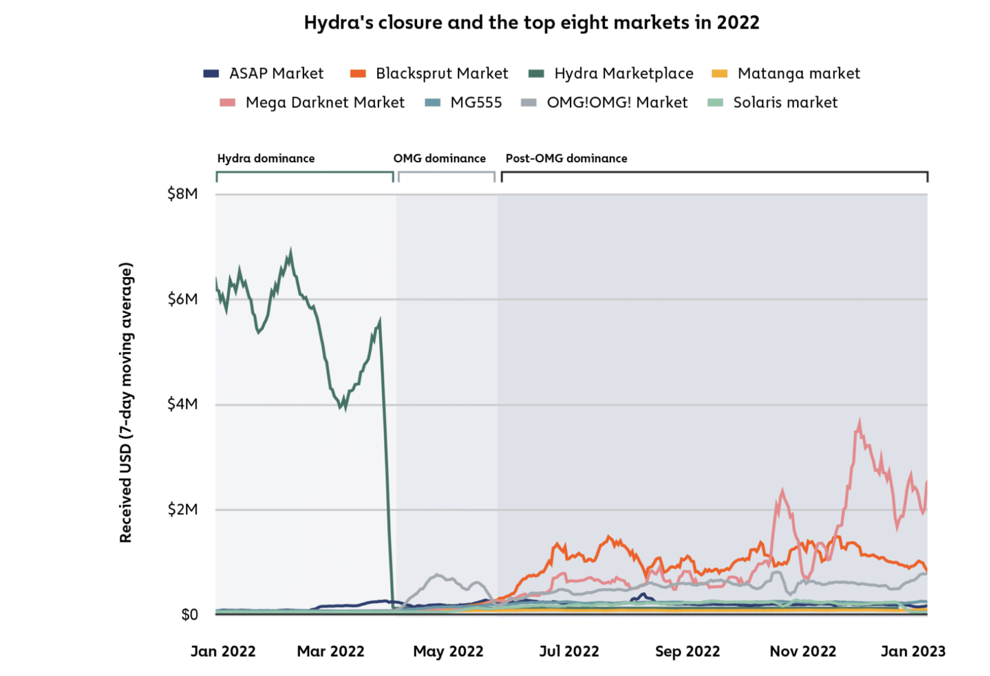Viewport: 990px width, 676px height.
Task: Click the Jan 2023 x-axis label
Action: tap(913, 651)
